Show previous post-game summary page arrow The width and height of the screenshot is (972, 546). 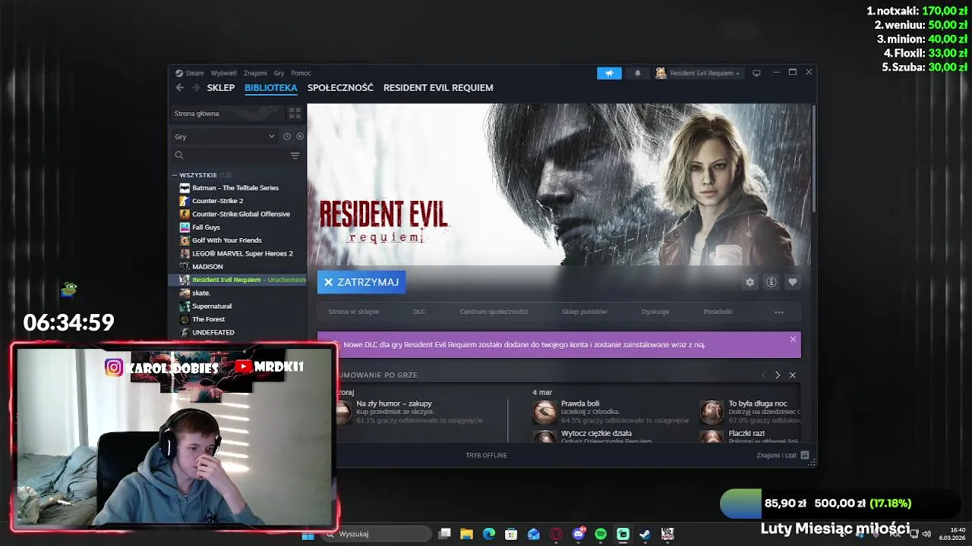point(764,375)
